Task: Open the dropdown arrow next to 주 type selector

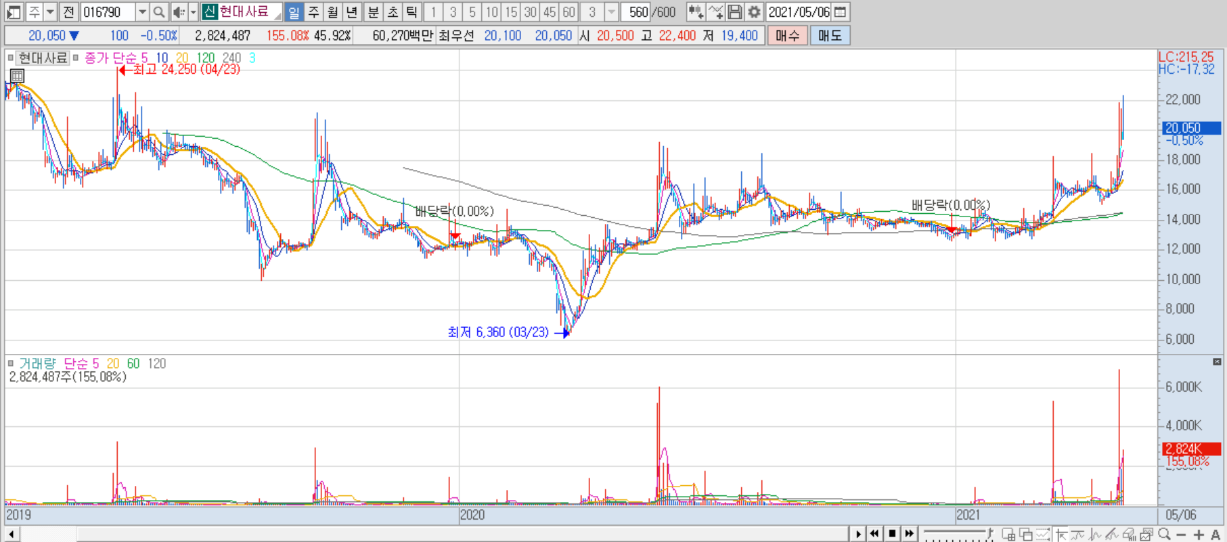Action: (x=50, y=12)
